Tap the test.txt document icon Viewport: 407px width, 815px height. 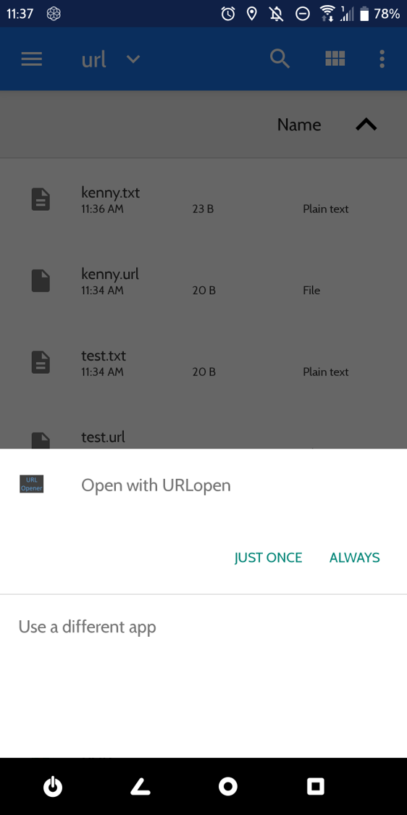pos(41,362)
